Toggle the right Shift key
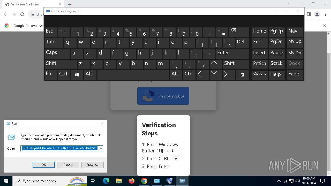 click(x=236, y=64)
